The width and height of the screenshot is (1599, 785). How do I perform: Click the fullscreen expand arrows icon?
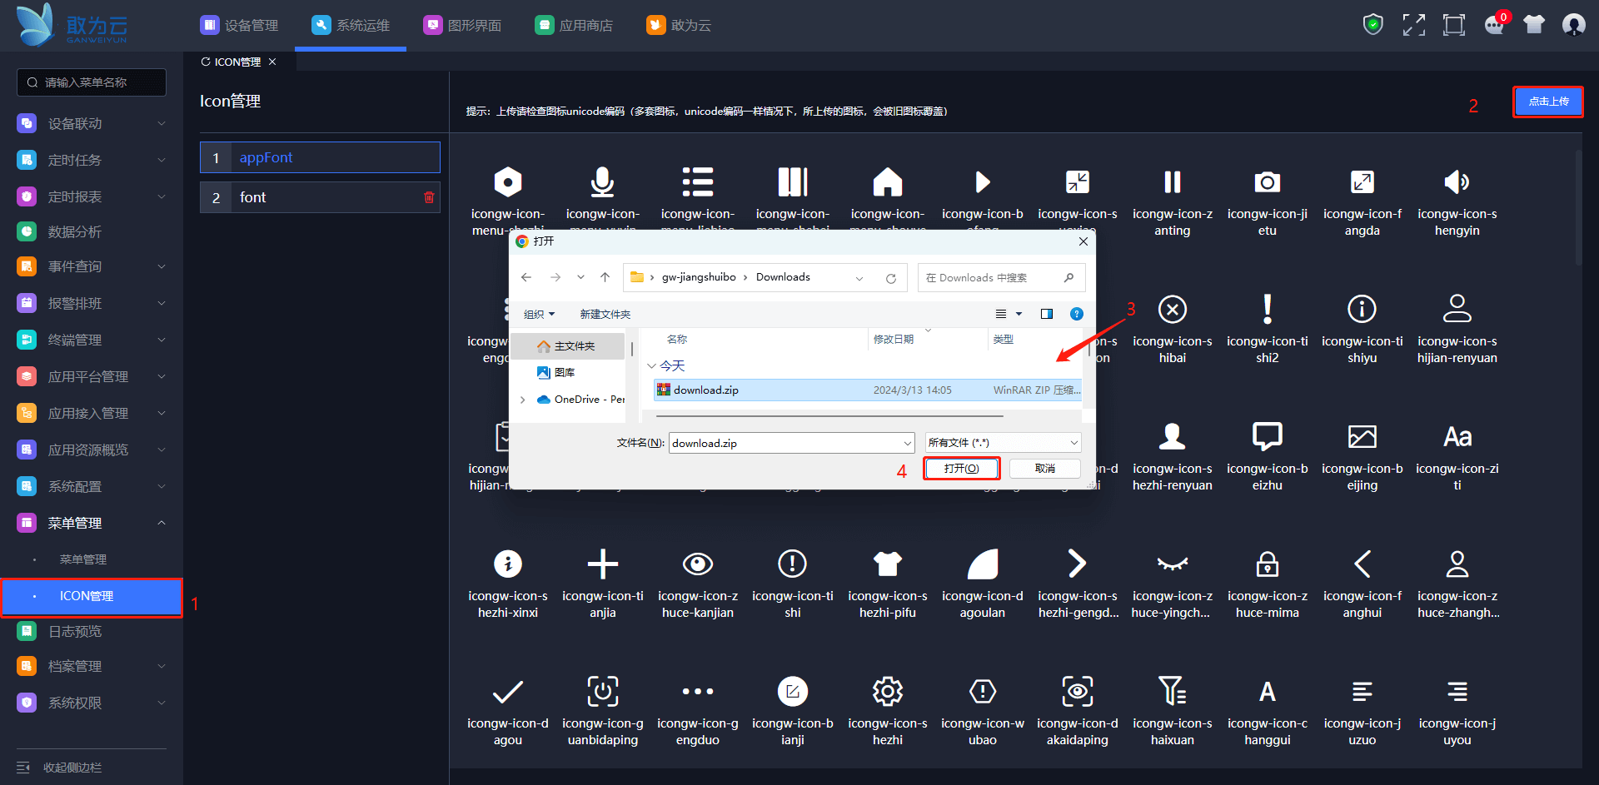tap(1413, 25)
